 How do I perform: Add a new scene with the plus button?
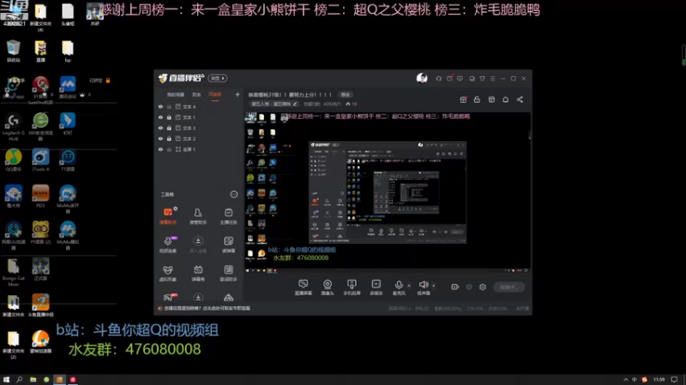coord(238,94)
